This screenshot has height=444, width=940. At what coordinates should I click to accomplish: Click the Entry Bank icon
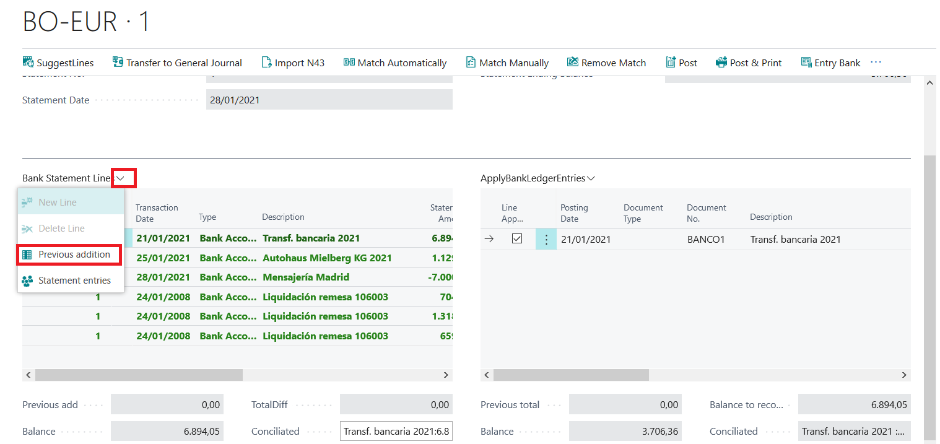pos(806,62)
